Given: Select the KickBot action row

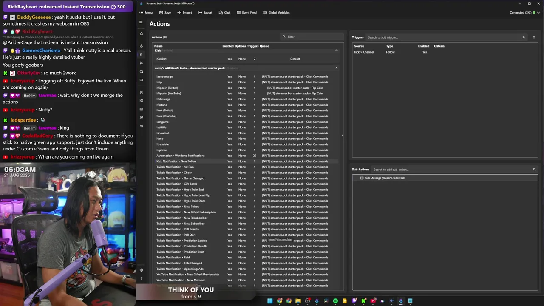Looking at the screenshot, I should (246, 59).
